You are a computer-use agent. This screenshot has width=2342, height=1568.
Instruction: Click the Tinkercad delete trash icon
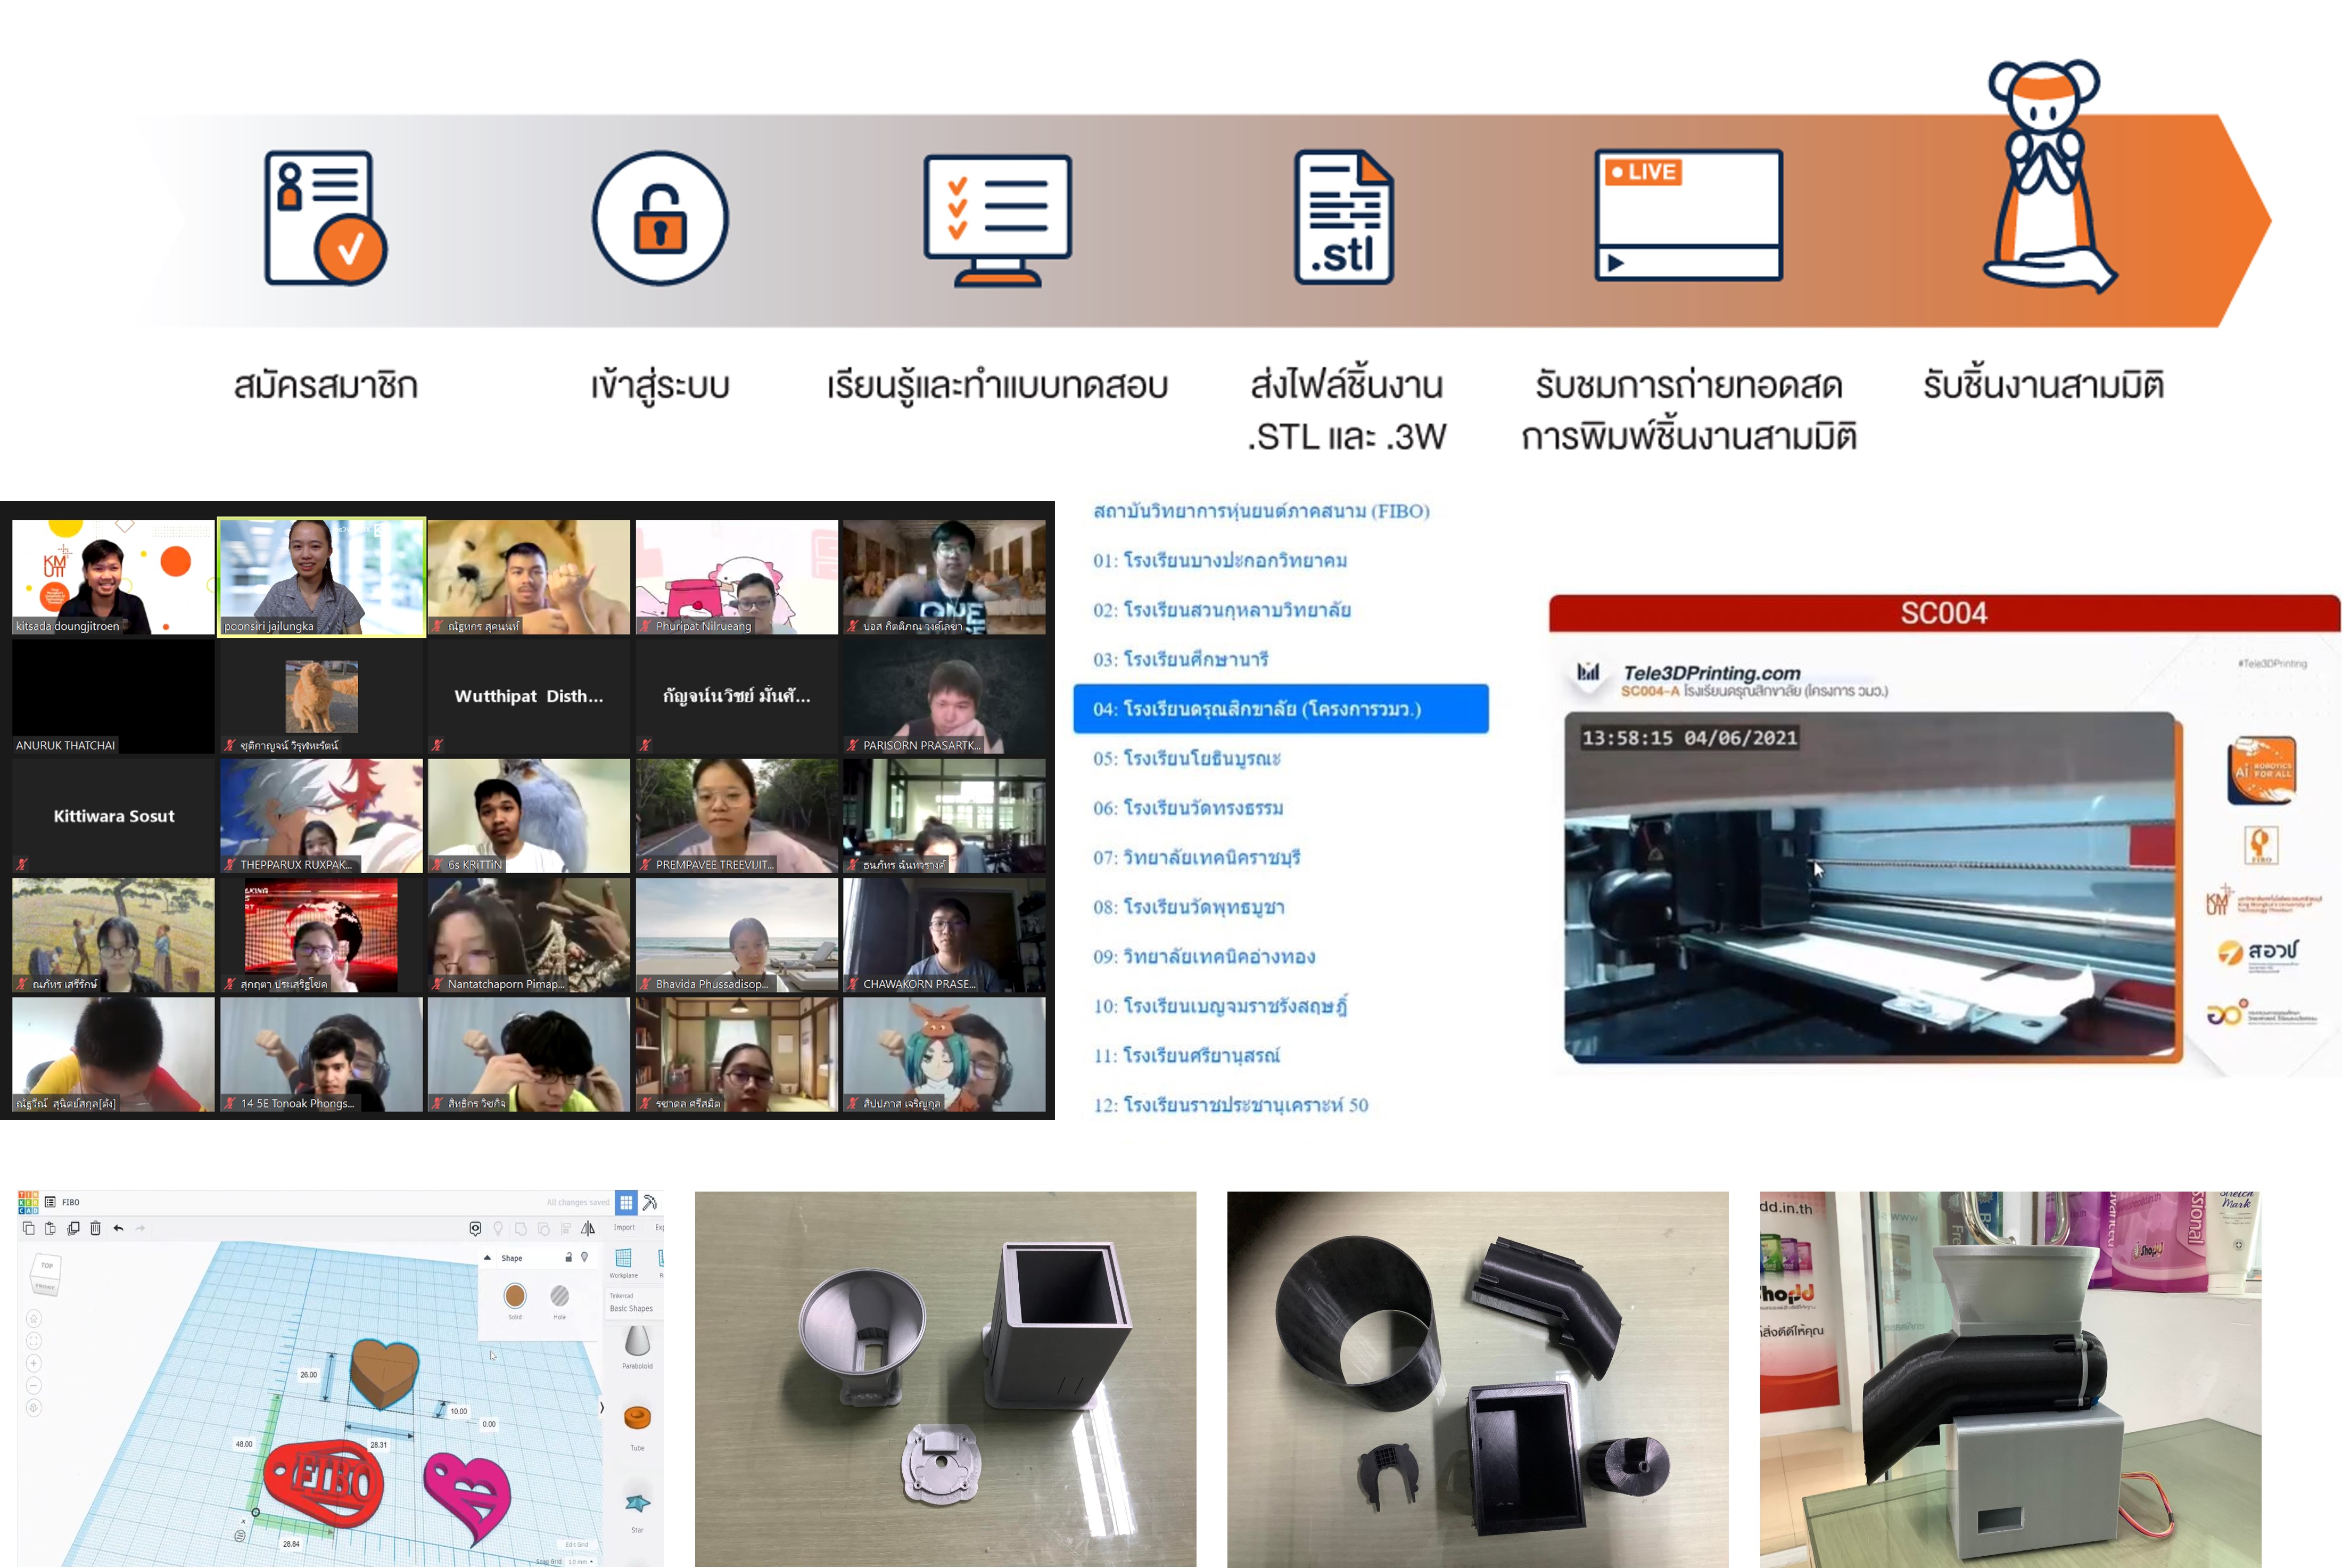(x=95, y=1229)
